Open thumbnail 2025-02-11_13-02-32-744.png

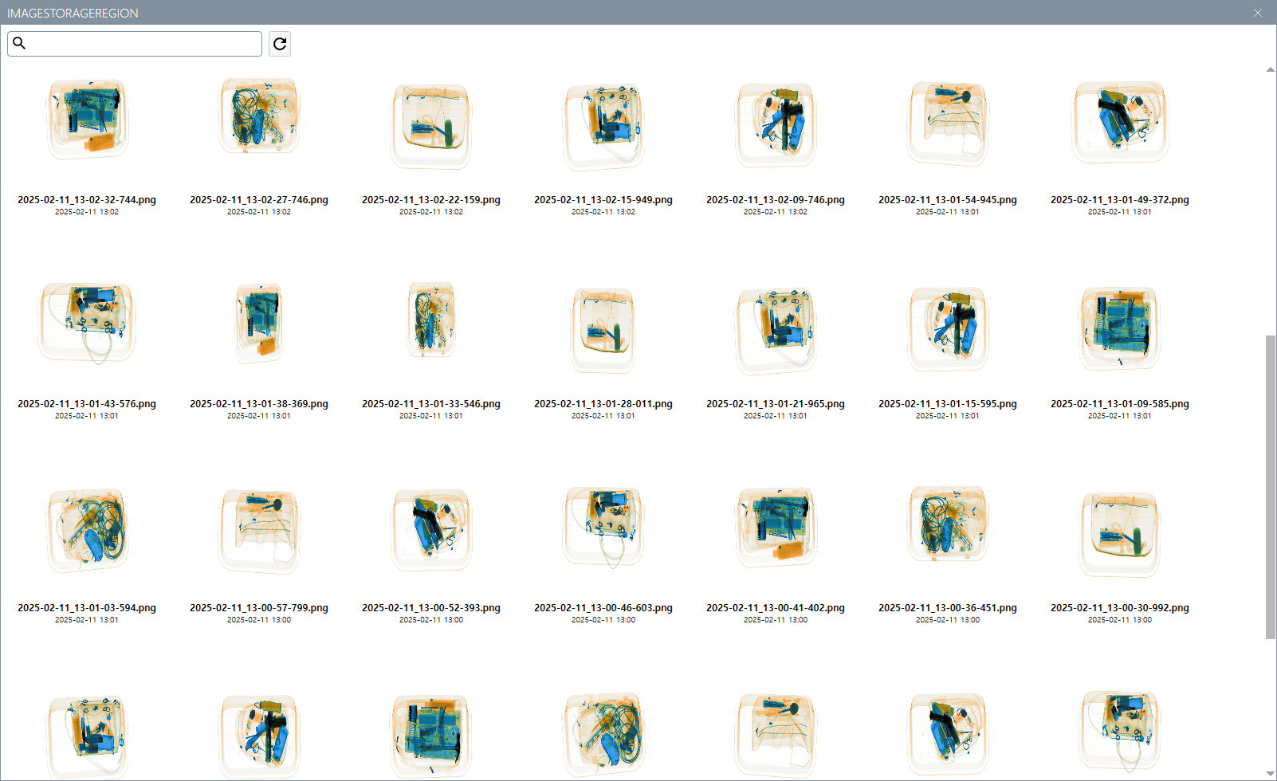click(87, 120)
